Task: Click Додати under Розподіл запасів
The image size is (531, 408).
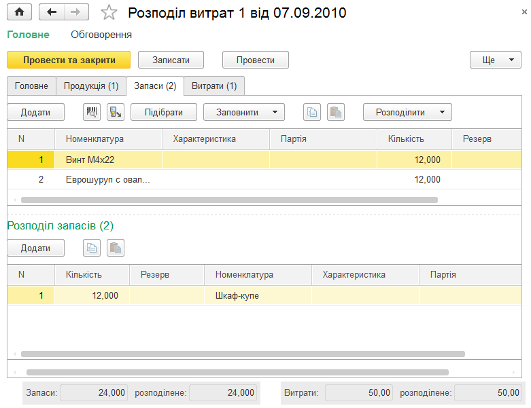Action: pyautogui.click(x=35, y=248)
